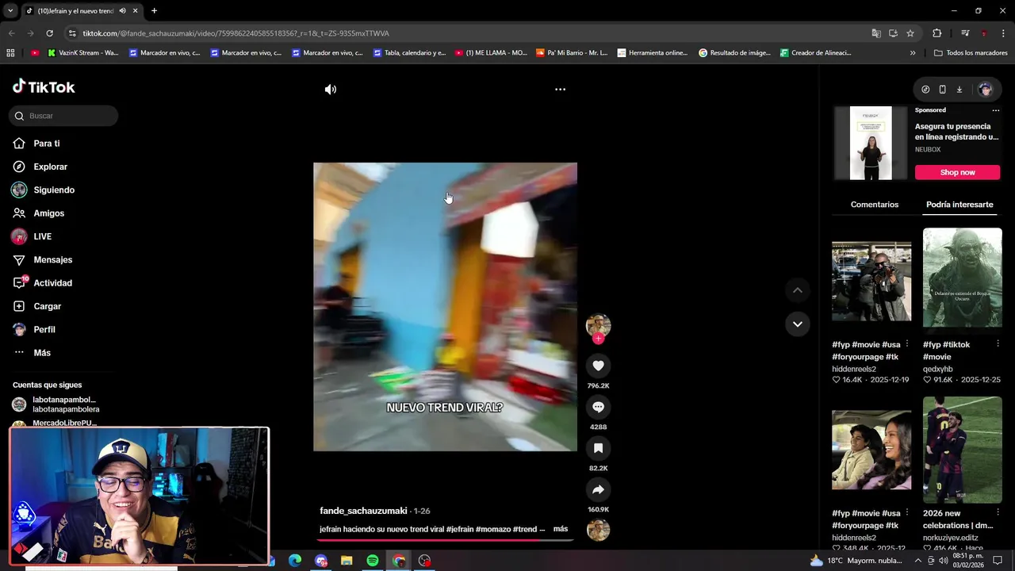The width and height of the screenshot is (1015, 571).
Task: Show more bookmarks with the double chevron
Action: tap(913, 53)
